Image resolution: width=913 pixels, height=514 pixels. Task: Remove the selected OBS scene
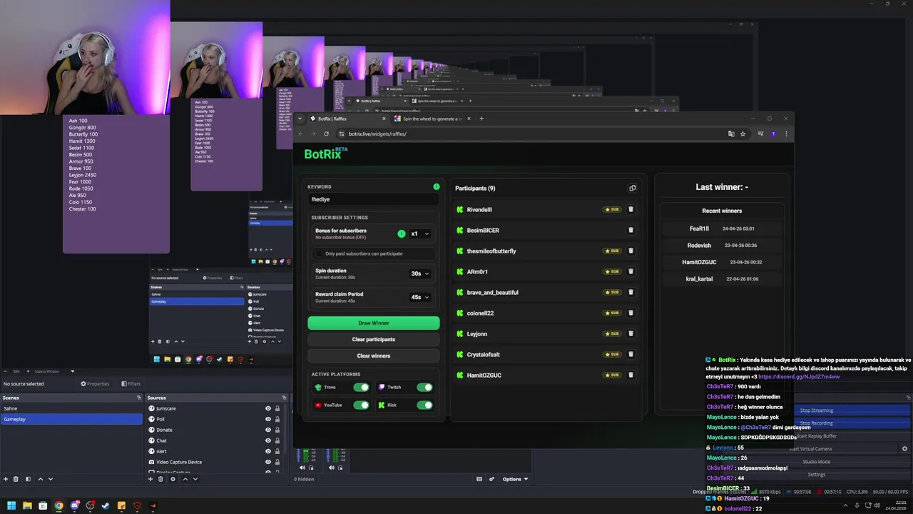(16, 479)
